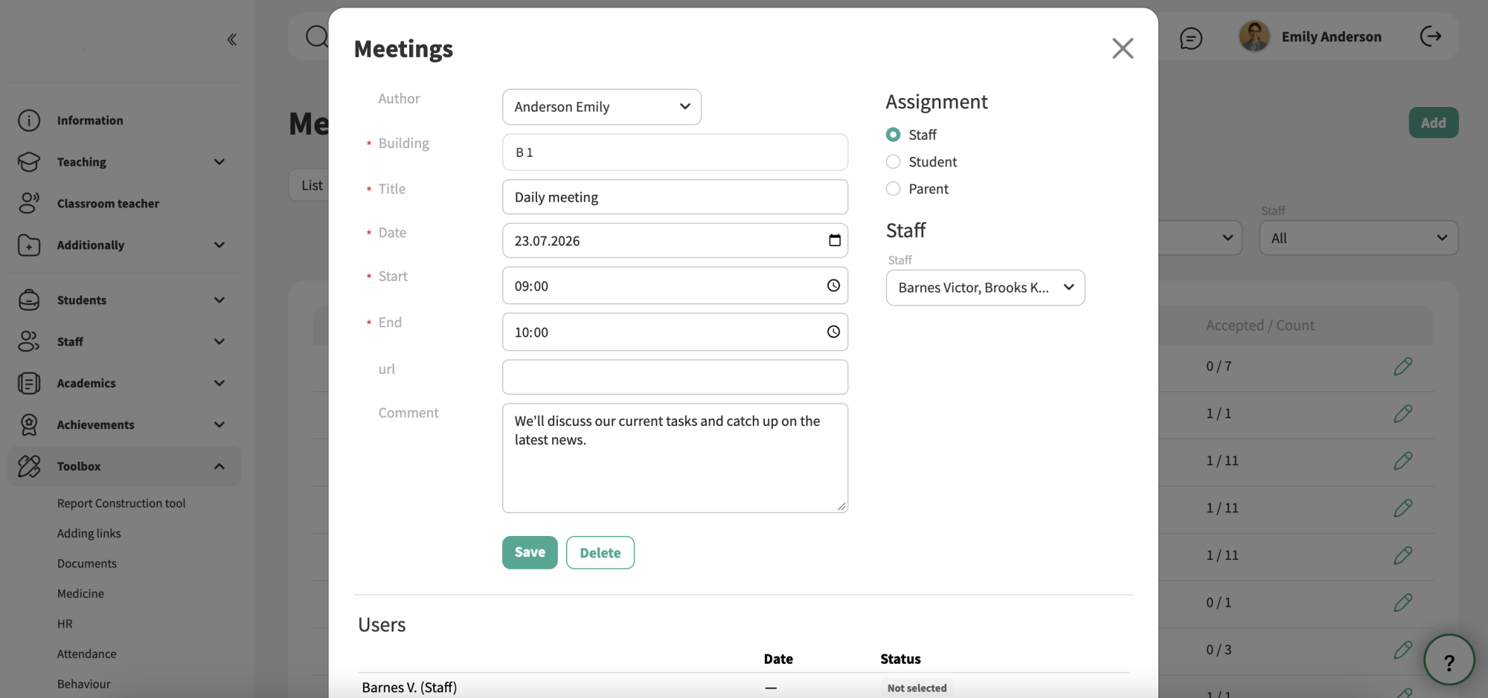Open the Author dropdown showing Anderson Emily
This screenshot has height=698, width=1488.
coord(602,107)
